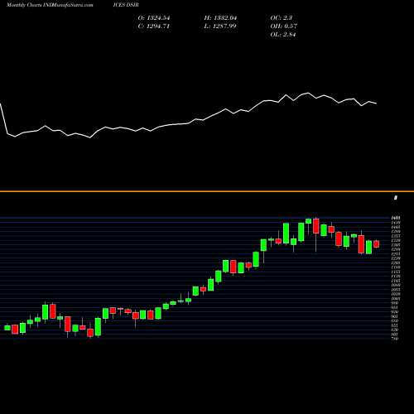Viewport: 414px width, 414px height.
Task: Click the OH: 0.57 reading
Action: (284, 26)
